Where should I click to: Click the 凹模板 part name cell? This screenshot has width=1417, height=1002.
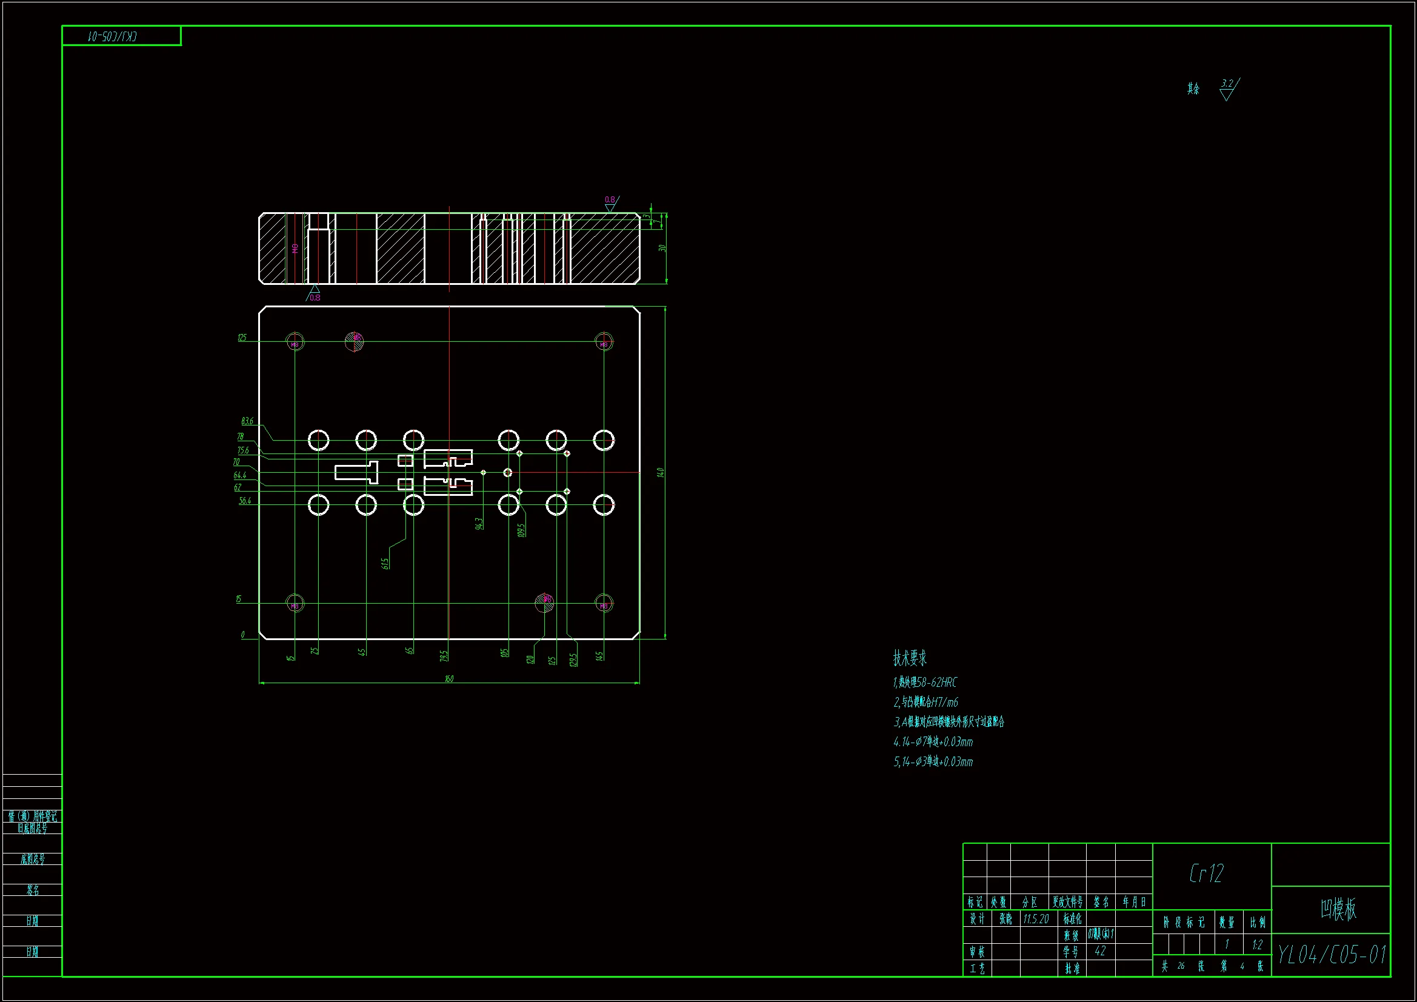[x=1338, y=909]
